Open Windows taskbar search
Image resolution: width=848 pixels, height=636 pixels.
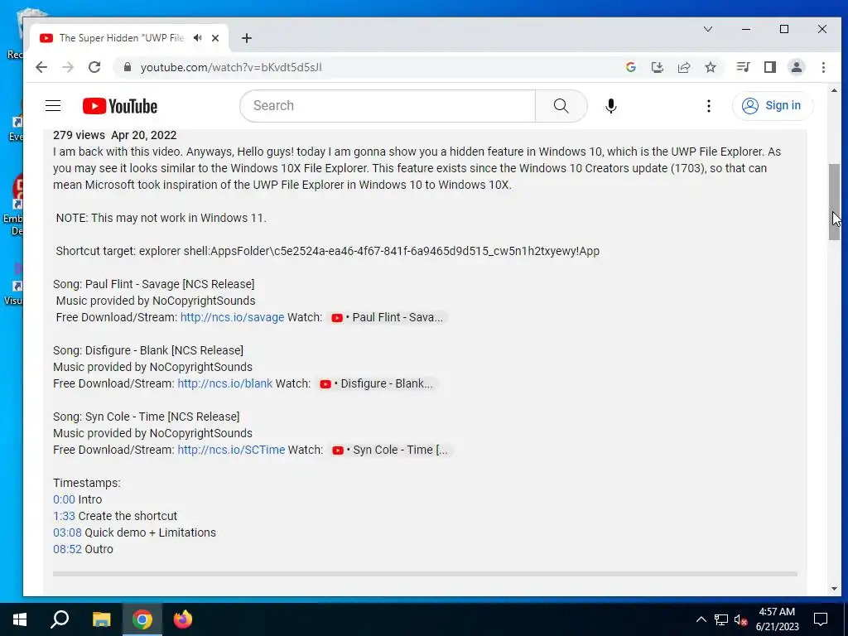click(x=60, y=619)
